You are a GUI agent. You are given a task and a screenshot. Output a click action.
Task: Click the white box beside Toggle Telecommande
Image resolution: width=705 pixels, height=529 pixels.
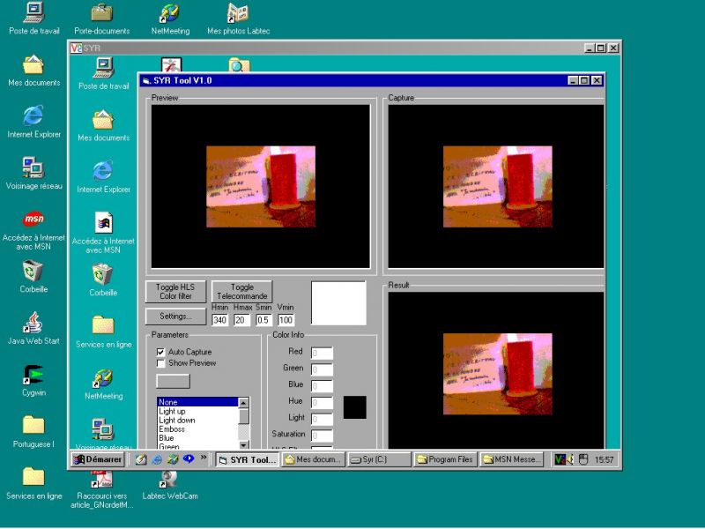point(338,302)
